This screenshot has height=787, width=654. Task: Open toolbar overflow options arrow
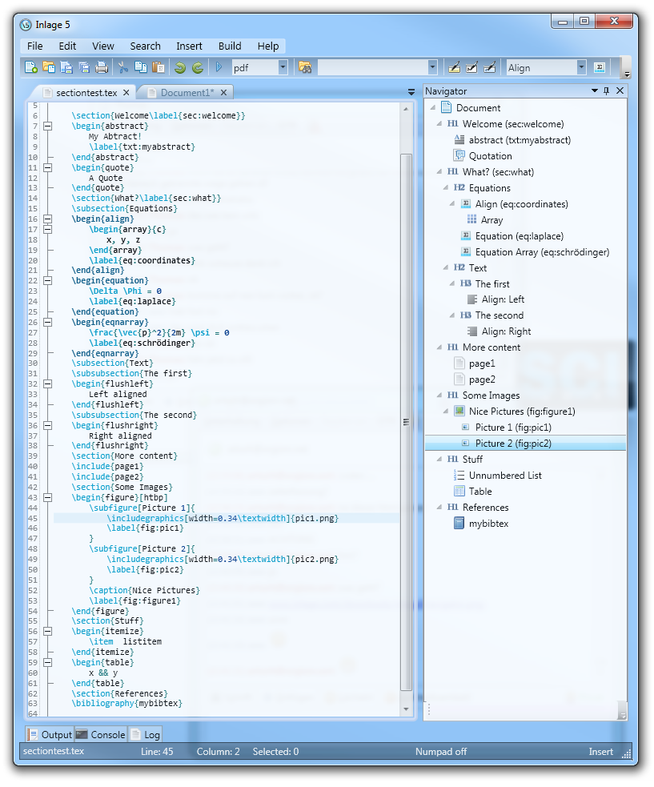[627, 74]
